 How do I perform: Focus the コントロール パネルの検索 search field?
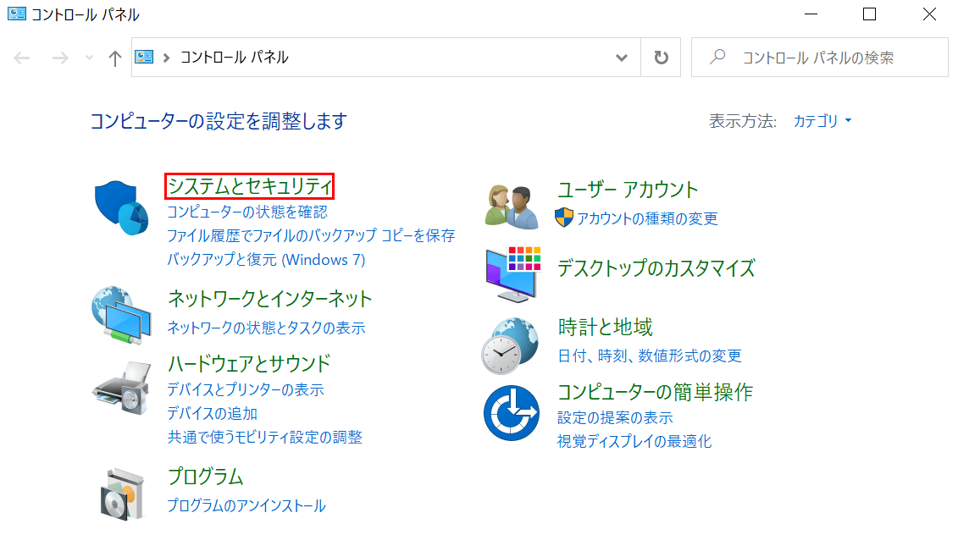pyautogui.click(x=820, y=58)
